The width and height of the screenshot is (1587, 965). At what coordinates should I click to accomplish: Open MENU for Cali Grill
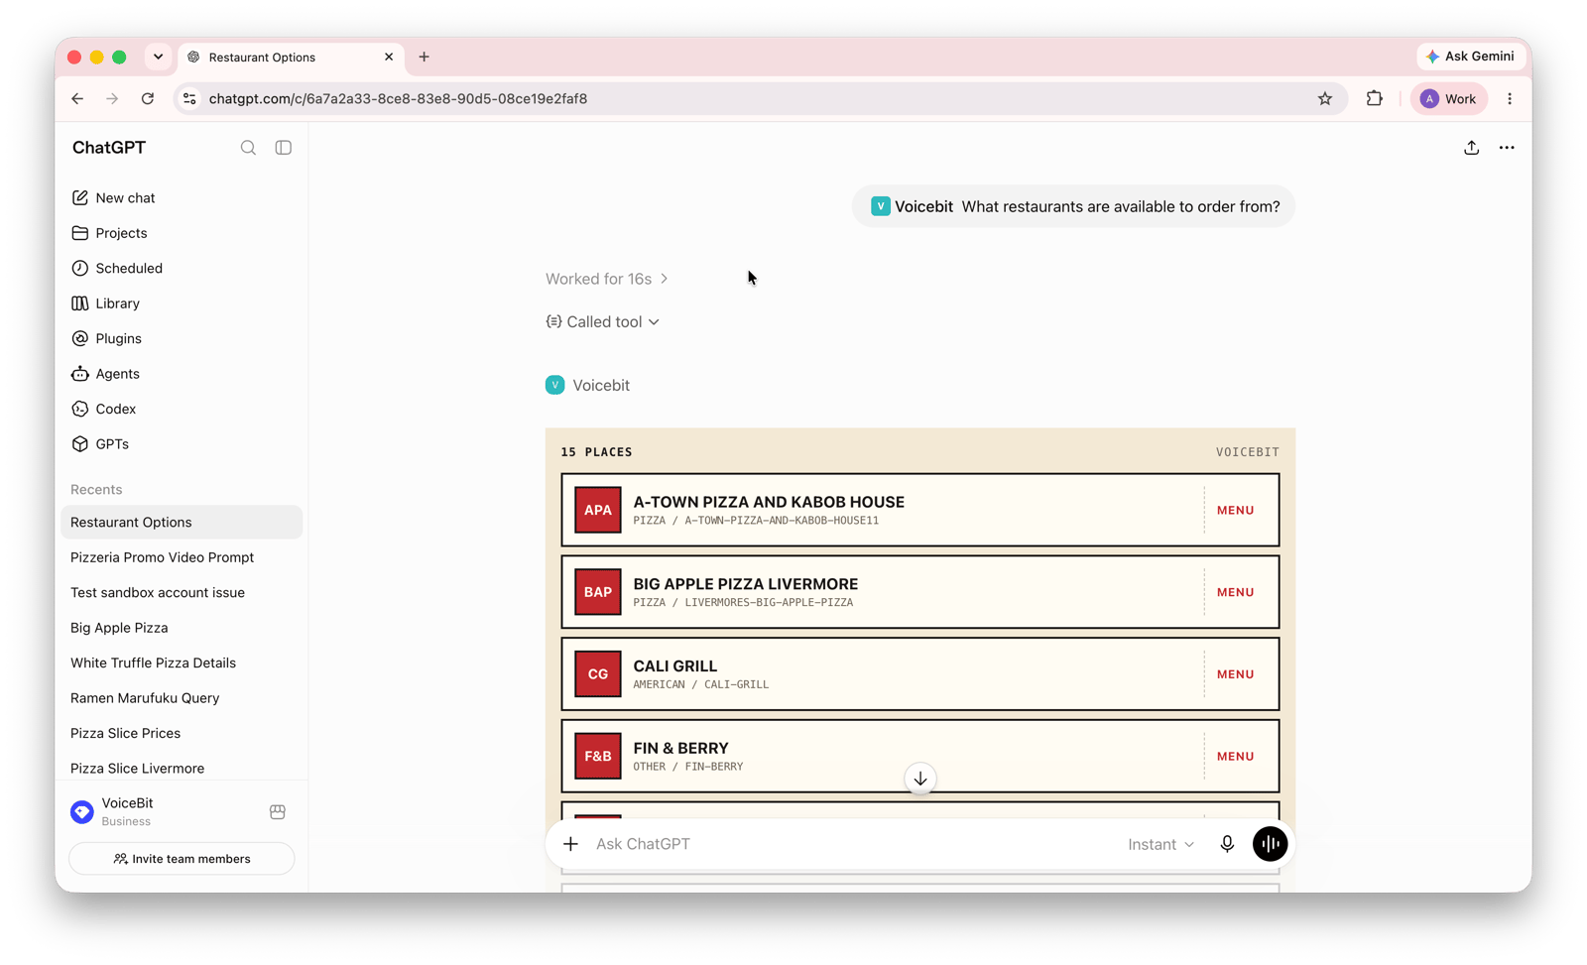[1235, 674]
